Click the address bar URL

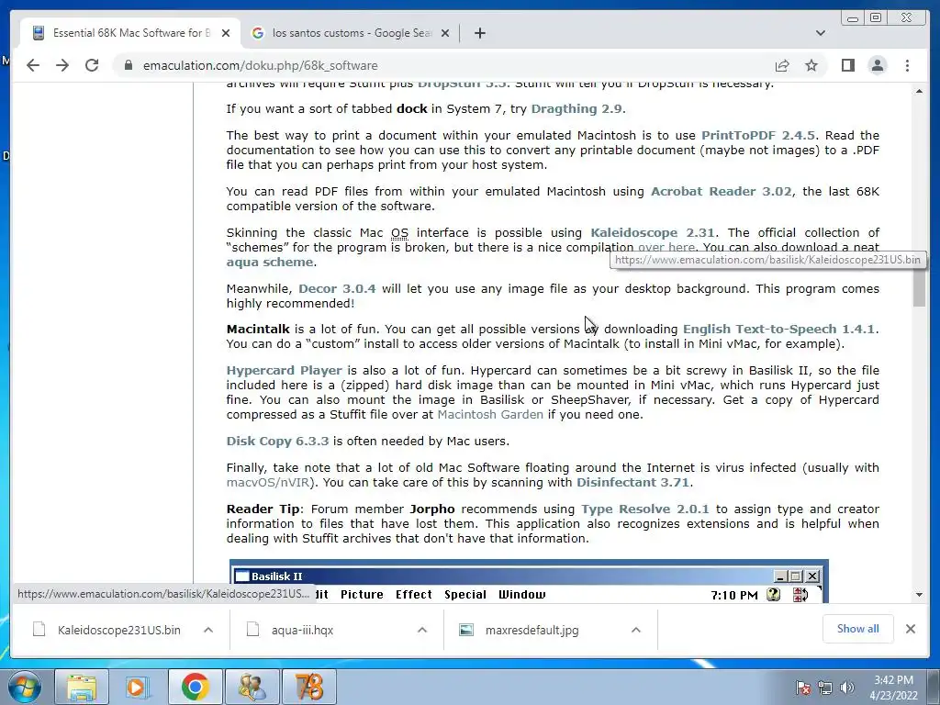click(260, 65)
